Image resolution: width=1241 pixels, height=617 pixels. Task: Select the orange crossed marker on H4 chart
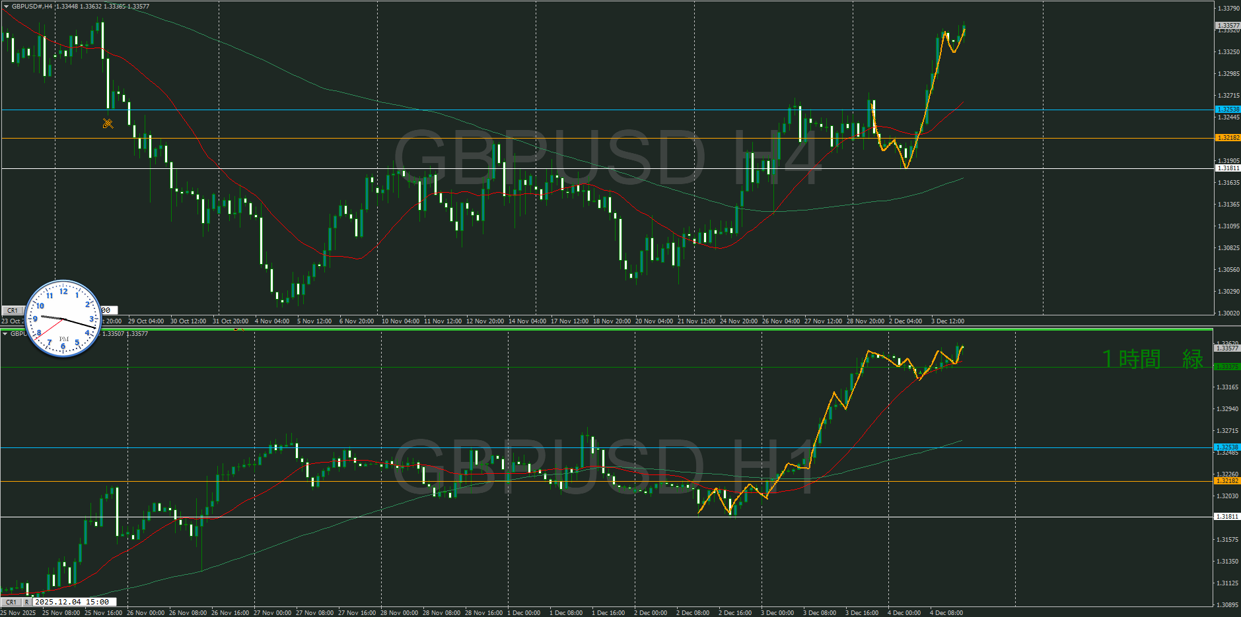[108, 123]
